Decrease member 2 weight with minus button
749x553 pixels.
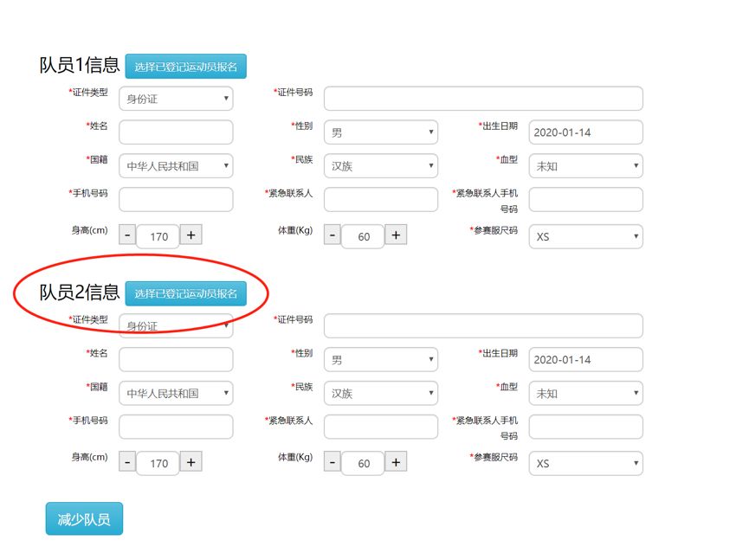click(332, 462)
